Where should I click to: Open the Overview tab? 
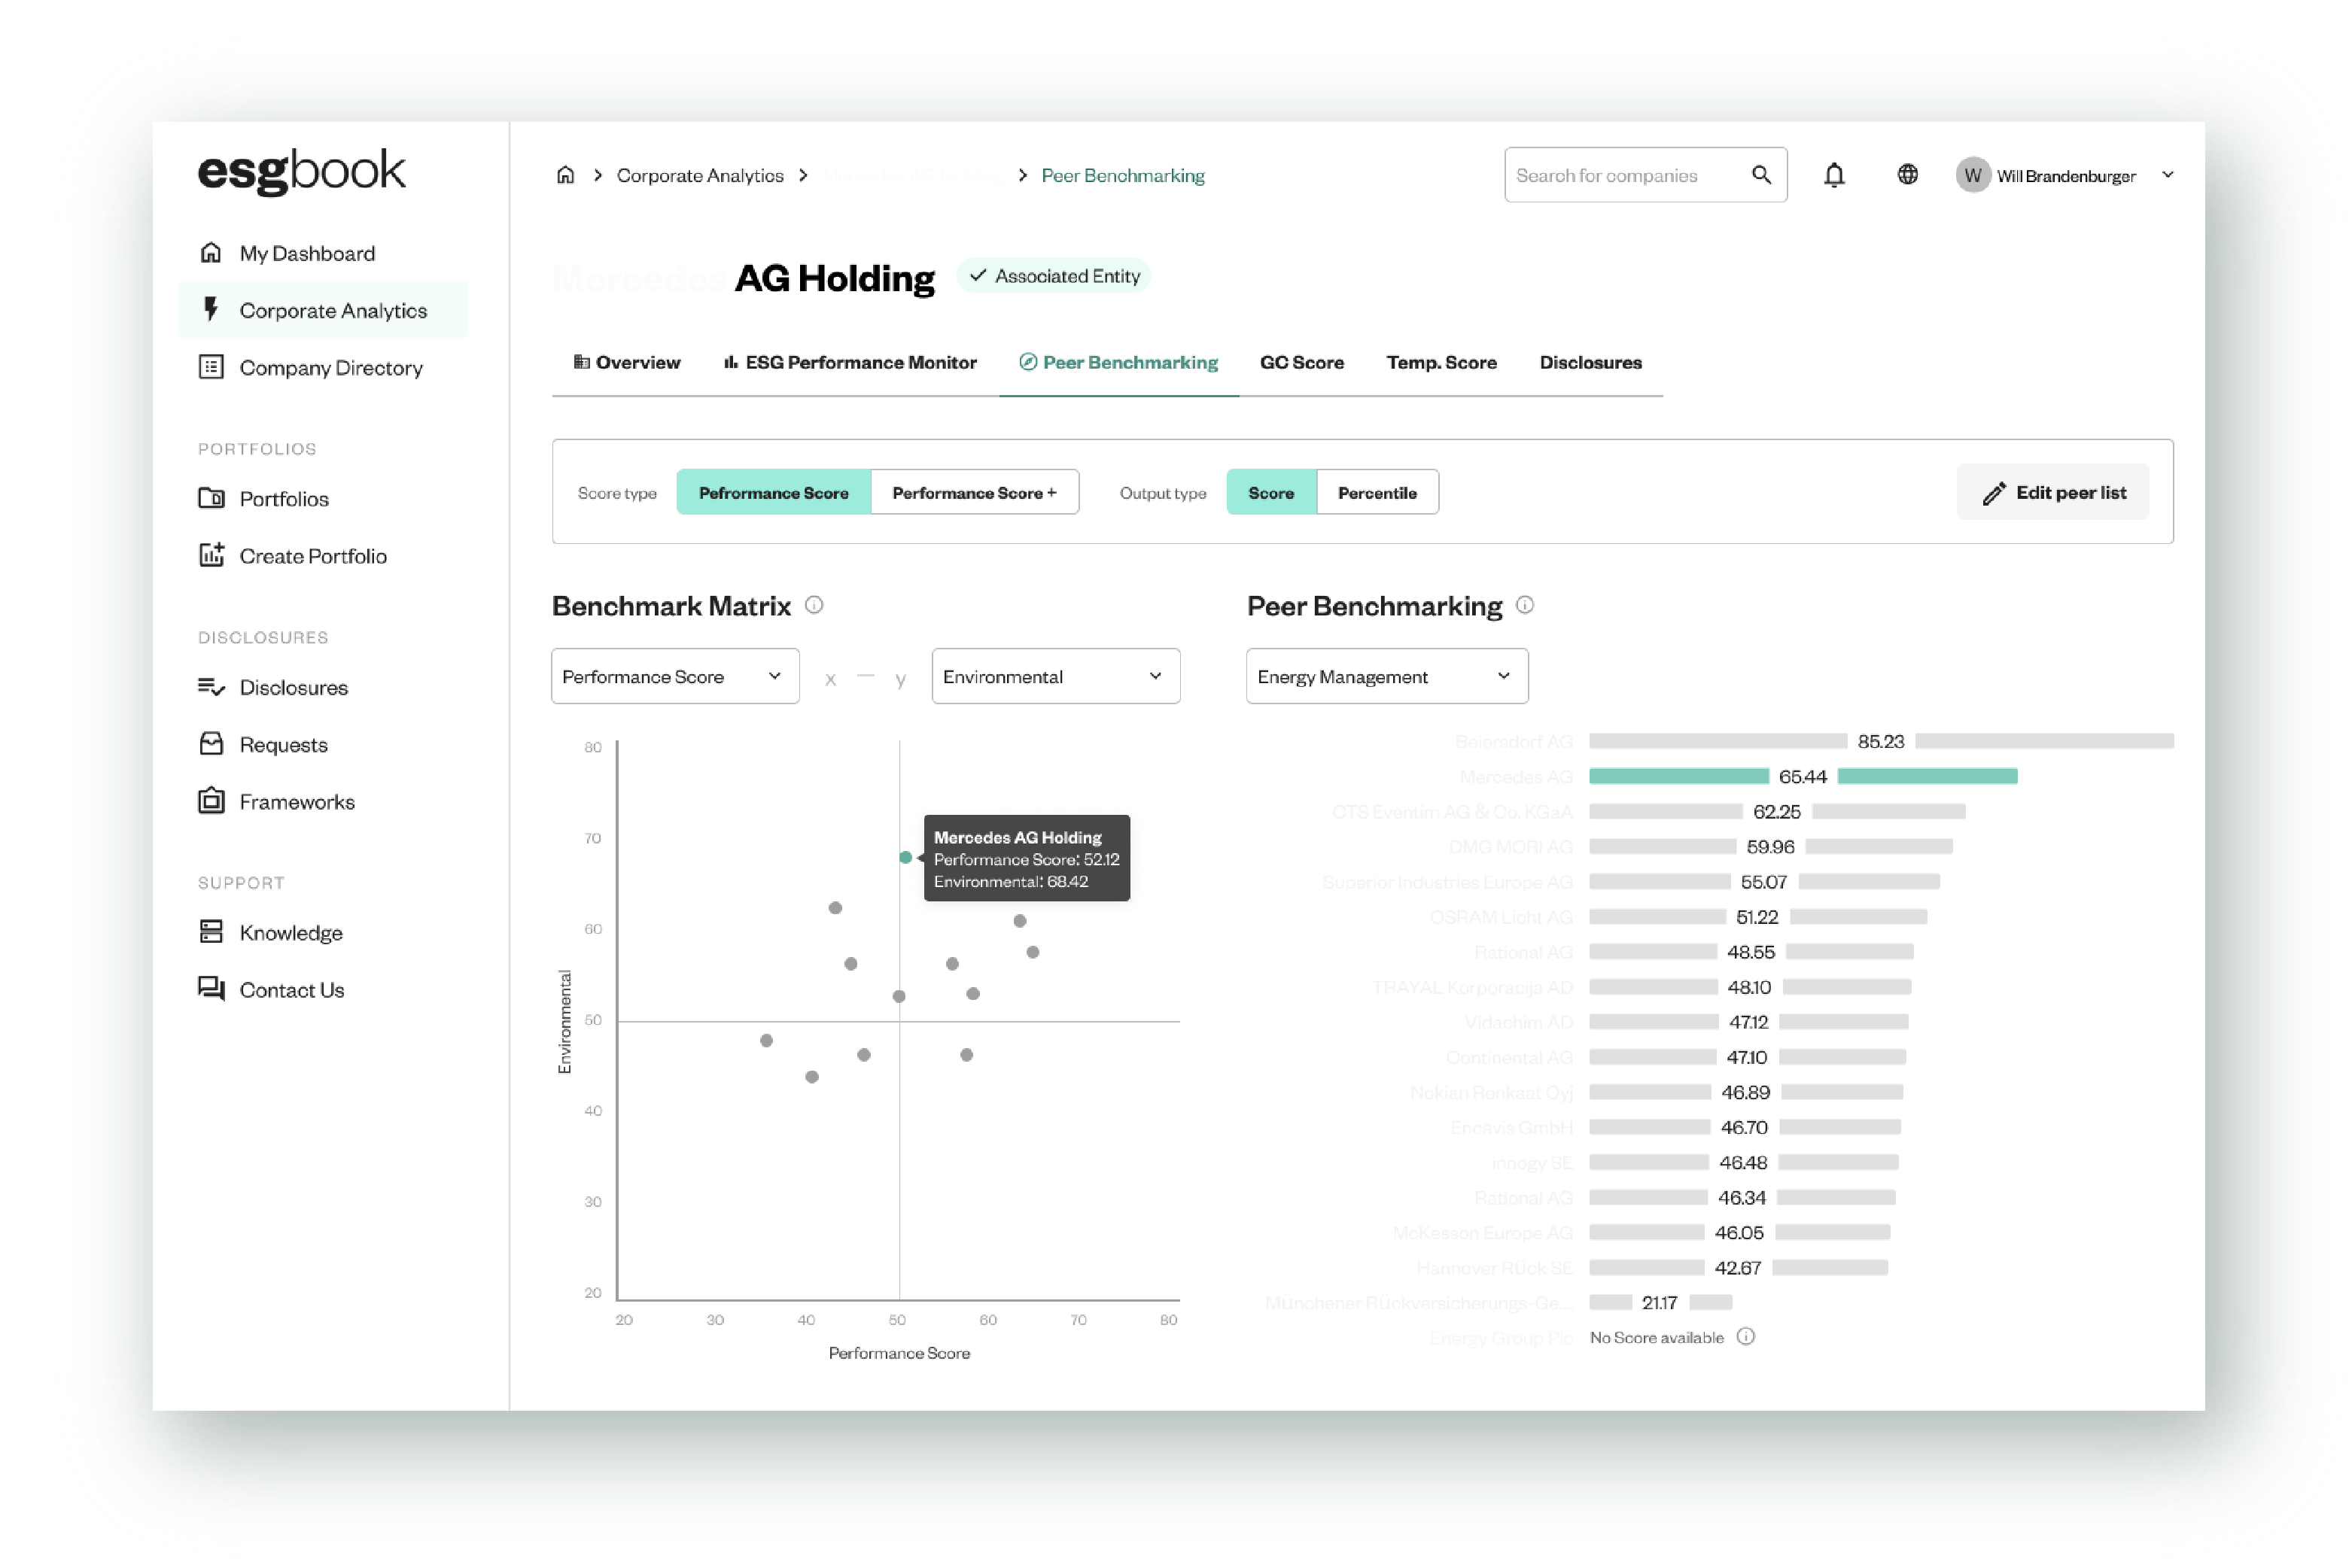tap(626, 362)
